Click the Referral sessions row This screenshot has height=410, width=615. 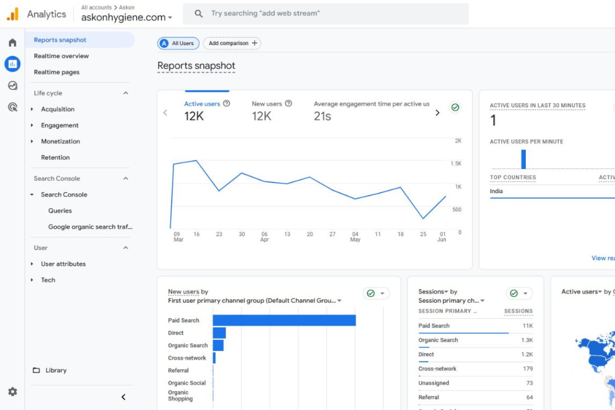tap(476, 398)
